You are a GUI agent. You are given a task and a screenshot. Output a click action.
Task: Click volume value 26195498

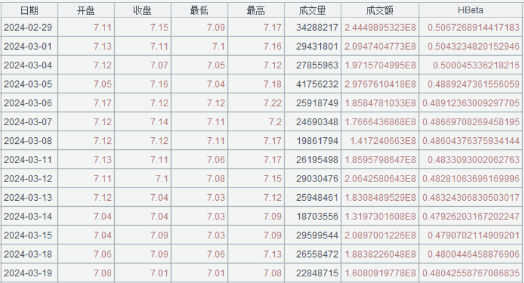[317, 160]
